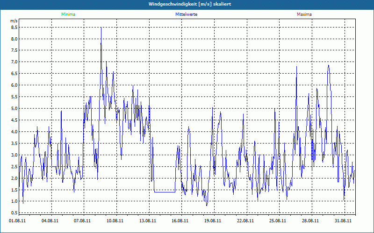The height and width of the screenshot is (233, 374).
Task: Click the Minima legend label
Action: click(x=68, y=14)
